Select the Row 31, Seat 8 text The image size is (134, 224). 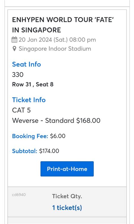click(33, 84)
